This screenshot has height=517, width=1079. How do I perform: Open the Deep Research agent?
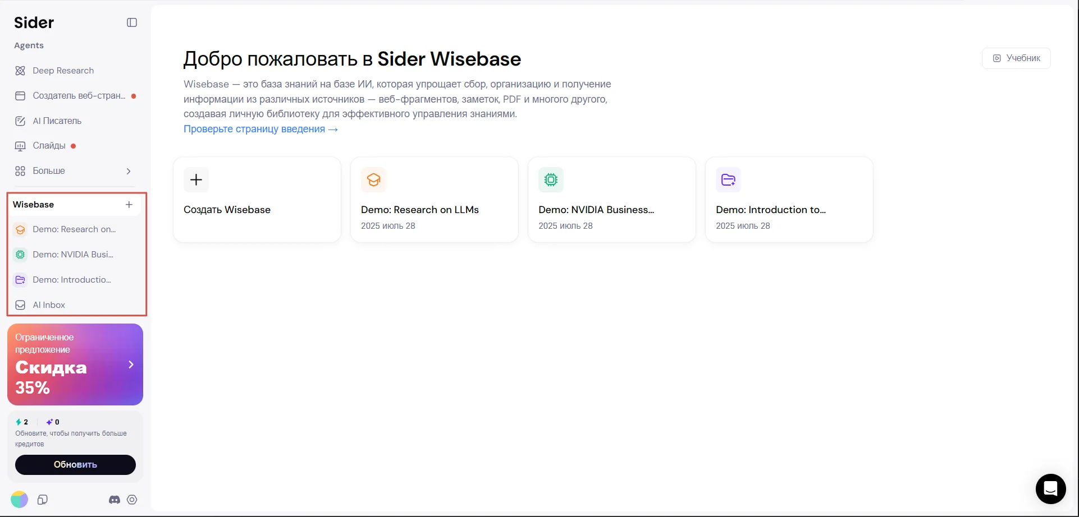click(75, 71)
